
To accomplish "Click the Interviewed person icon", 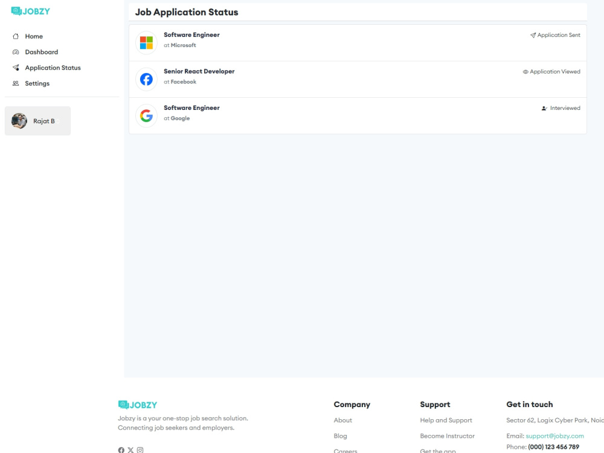I will click(x=544, y=108).
